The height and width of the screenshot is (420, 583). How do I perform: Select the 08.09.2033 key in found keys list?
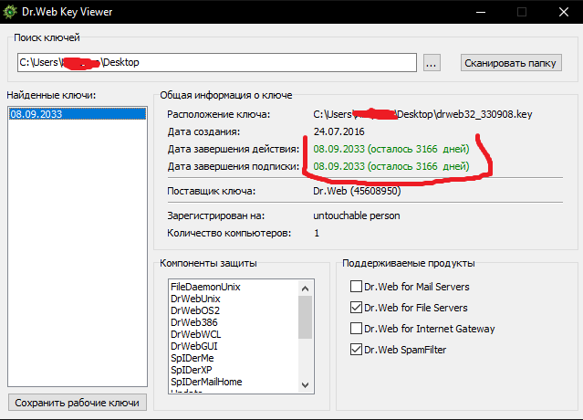click(x=78, y=114)
